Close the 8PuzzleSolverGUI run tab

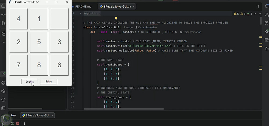pos(52,115)
